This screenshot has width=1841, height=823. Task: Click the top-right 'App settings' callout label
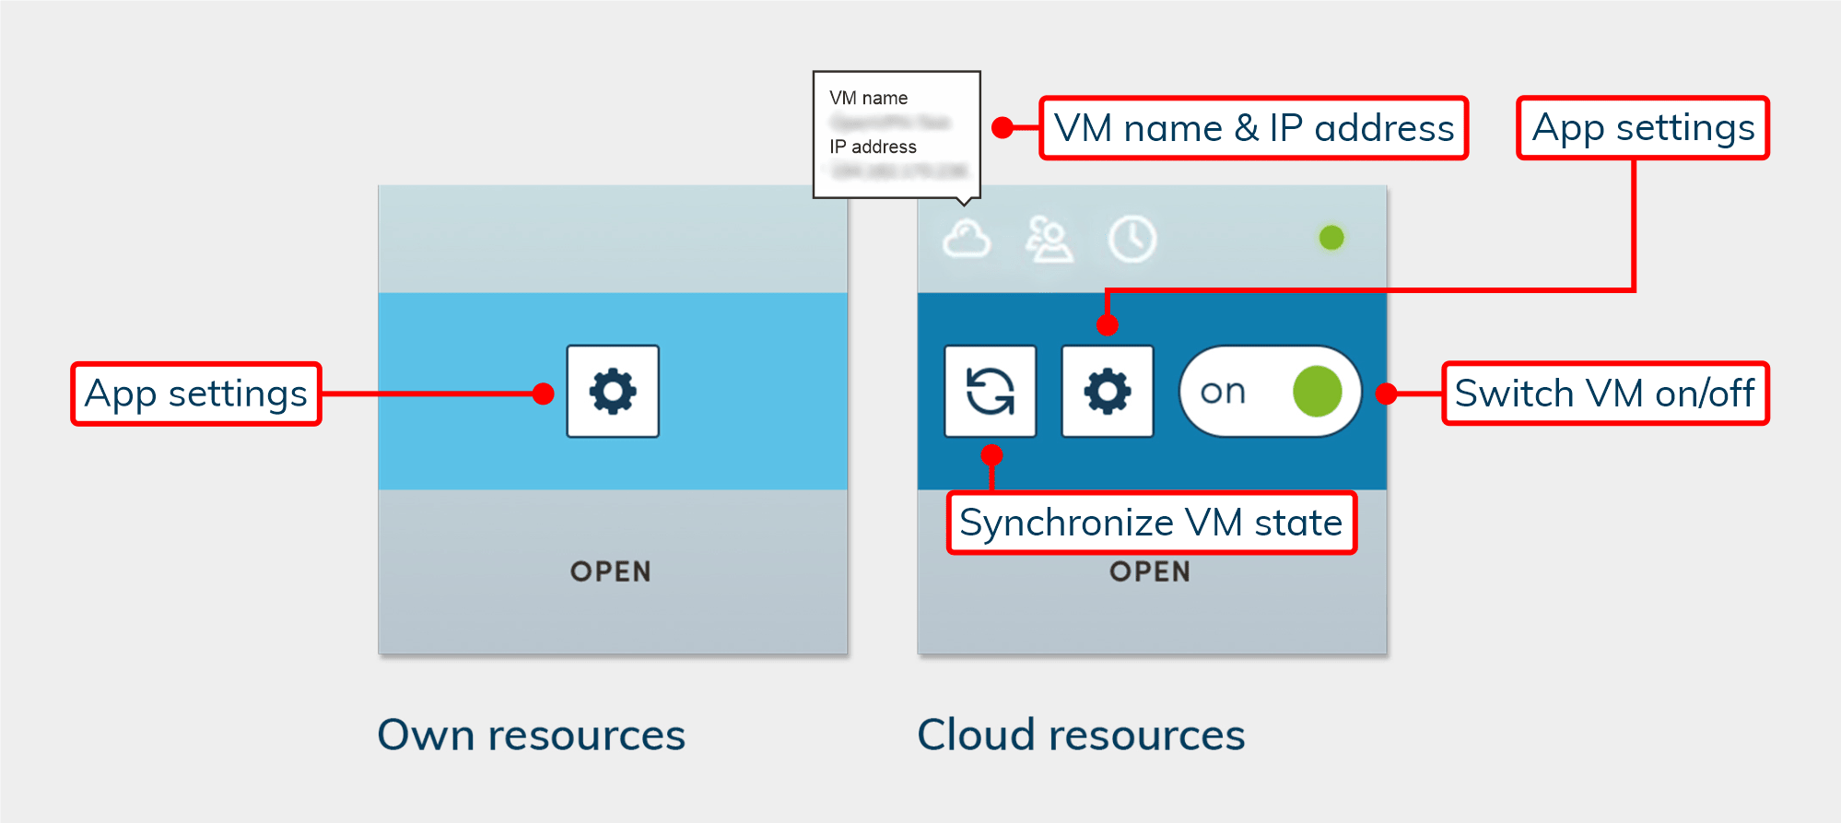tap(1643, 128)
